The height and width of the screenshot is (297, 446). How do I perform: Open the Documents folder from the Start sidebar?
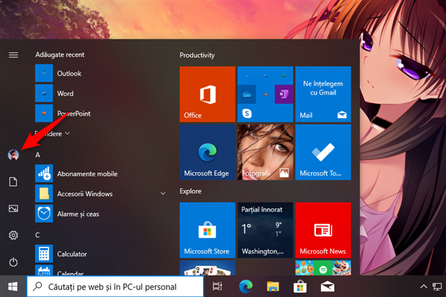point(13,182)
